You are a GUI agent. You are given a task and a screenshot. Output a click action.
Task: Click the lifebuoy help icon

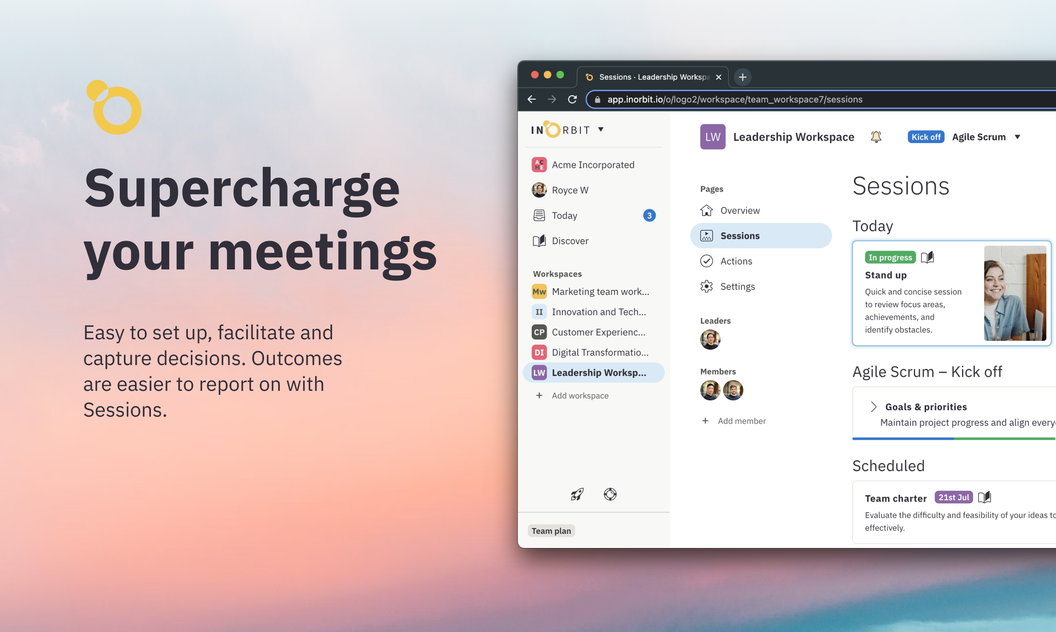[610, 494]
